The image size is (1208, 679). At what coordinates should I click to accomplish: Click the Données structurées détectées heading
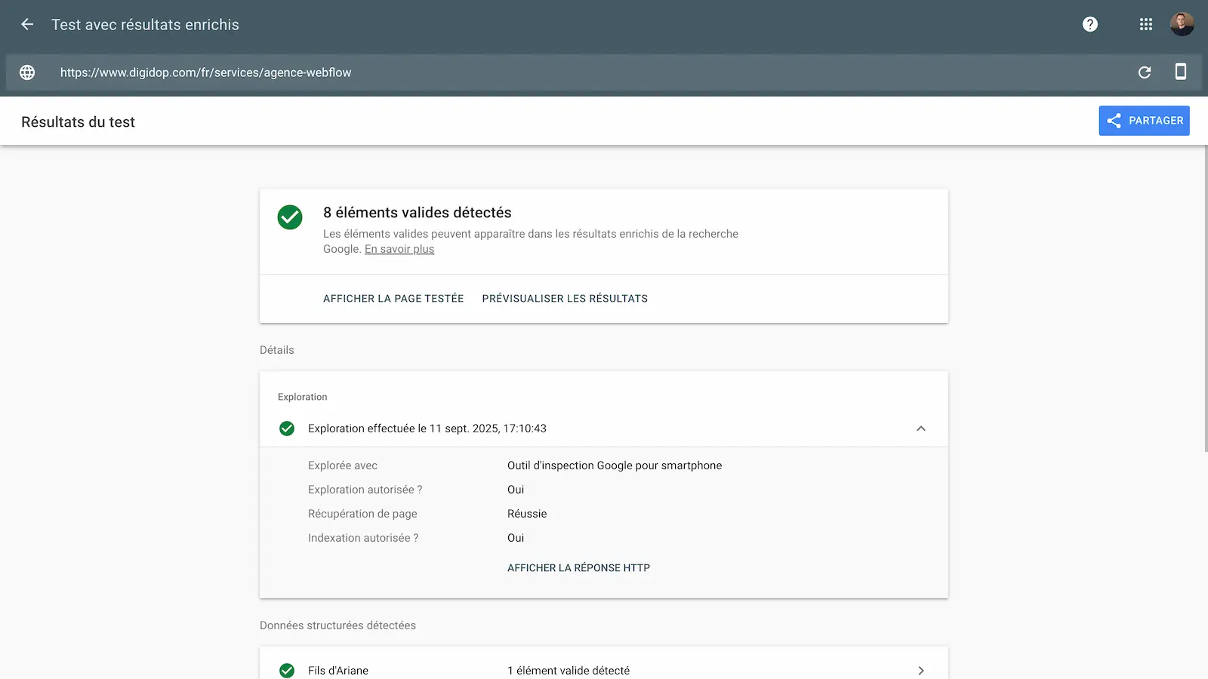tap(337, 625)
